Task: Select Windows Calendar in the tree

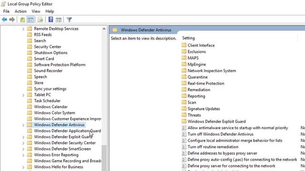Action: pos(51,107)
